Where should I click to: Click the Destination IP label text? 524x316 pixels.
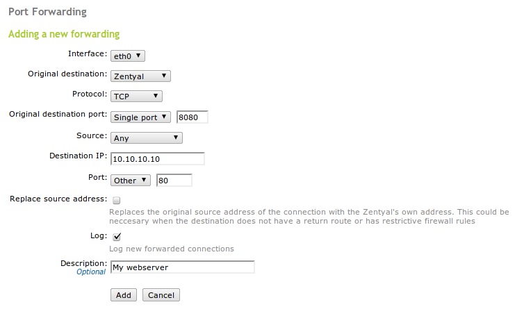click(x=78, y=156)
